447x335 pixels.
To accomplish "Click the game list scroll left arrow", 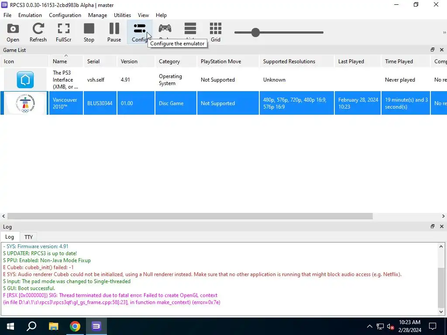I will 3,216.
